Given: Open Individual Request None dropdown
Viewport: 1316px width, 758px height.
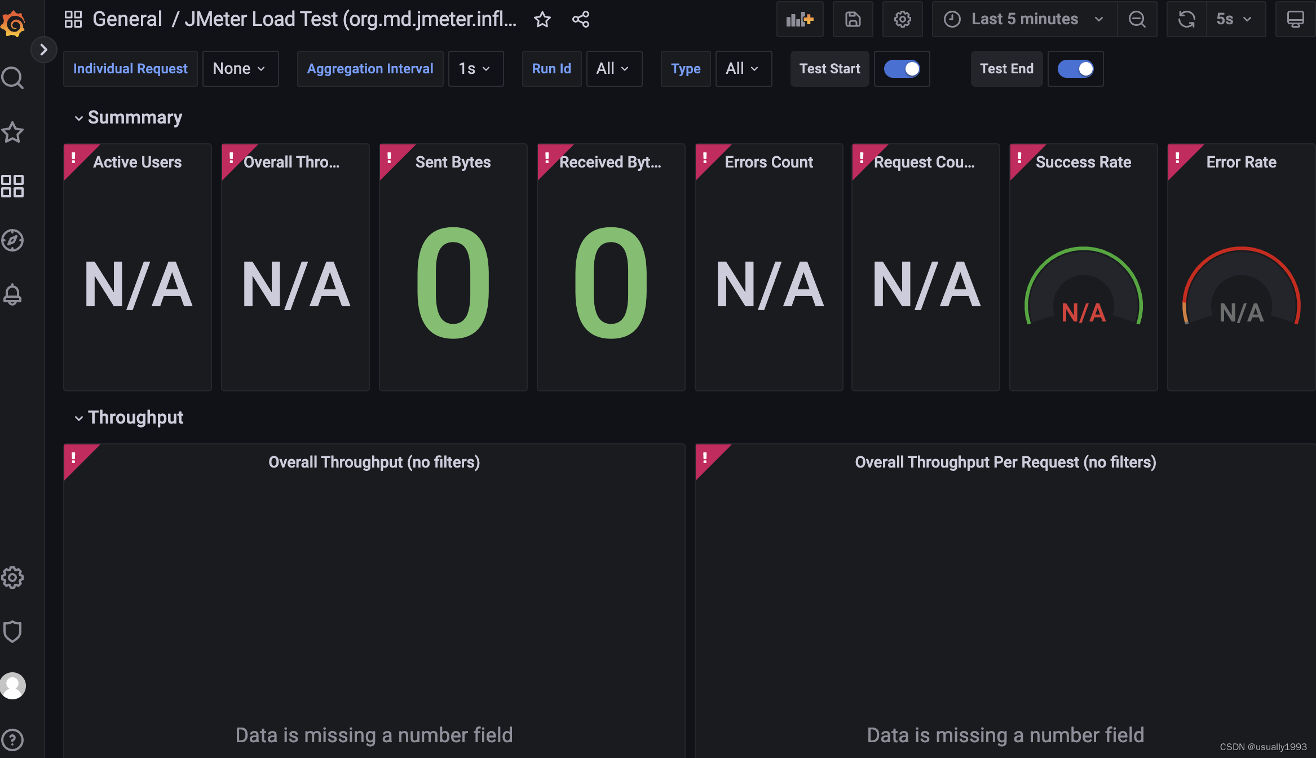Looking at the screenshot, I should tap(240, 69).
